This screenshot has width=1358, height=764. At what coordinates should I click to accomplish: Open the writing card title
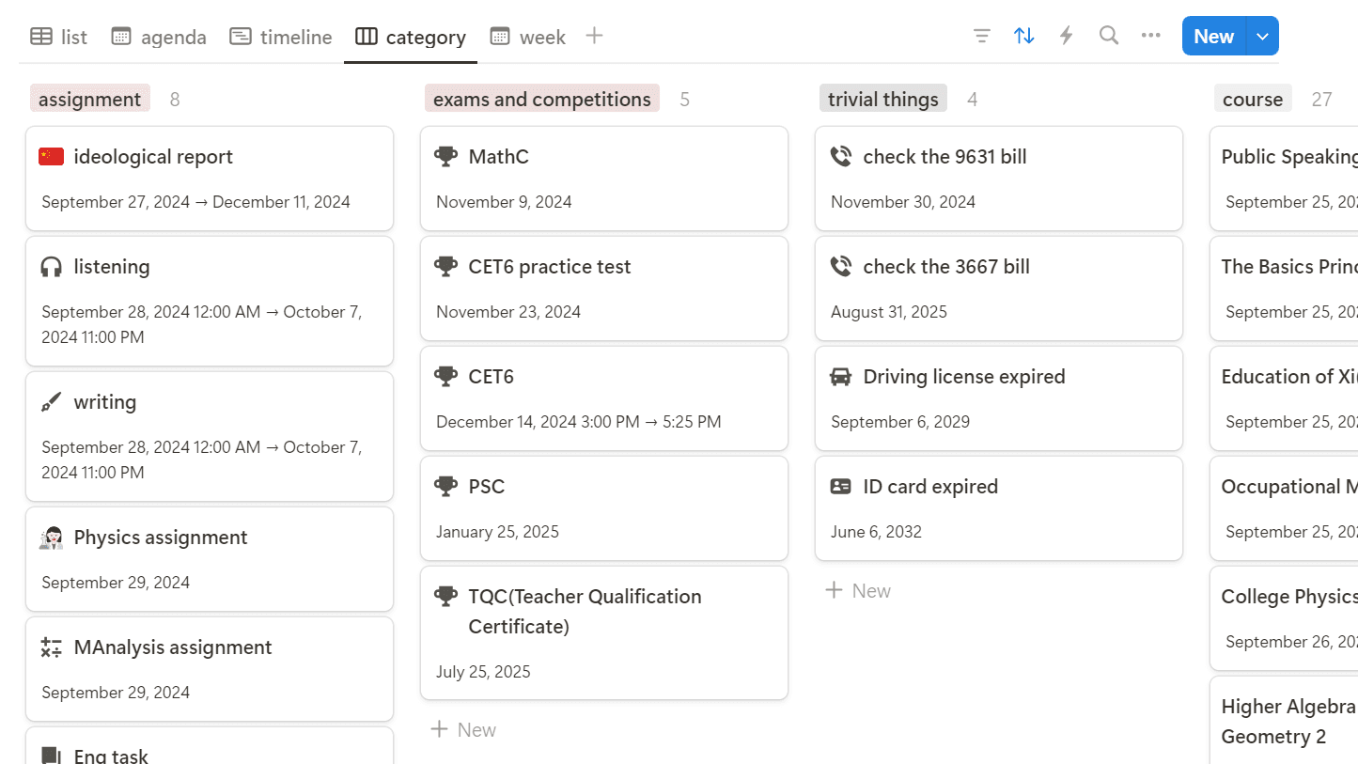105,402
